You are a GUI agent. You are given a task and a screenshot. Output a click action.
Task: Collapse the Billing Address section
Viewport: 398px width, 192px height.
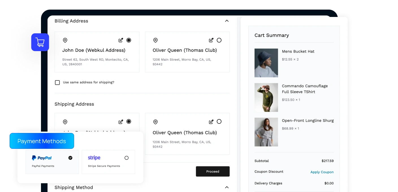pos(227,21)
